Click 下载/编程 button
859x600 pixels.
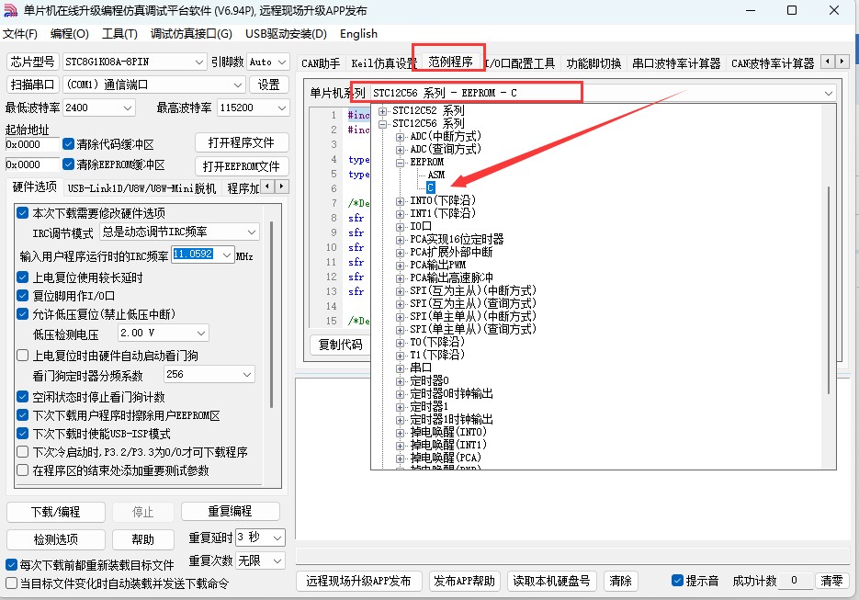(x=55, y=512)
